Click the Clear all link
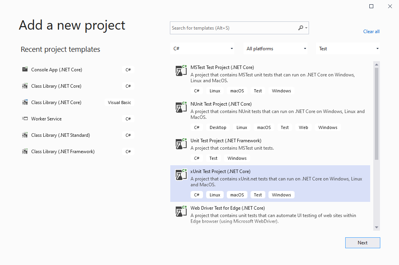This screenshot has width=399, height=265. pos(371,31)
